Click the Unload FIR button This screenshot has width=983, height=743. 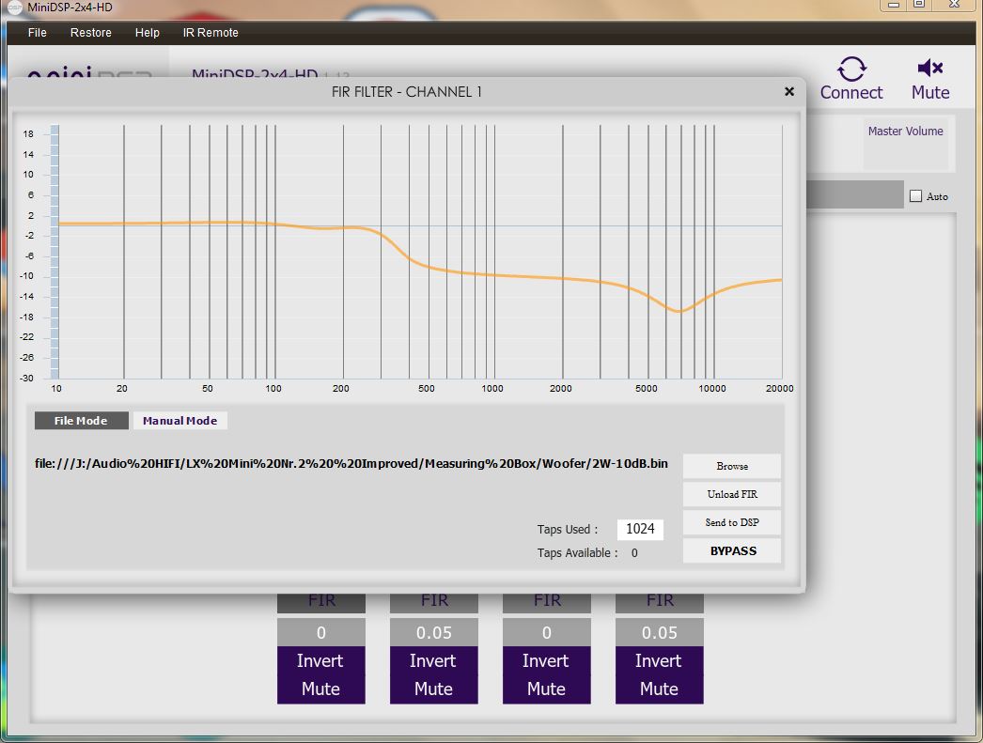click(x=731, y=494)
